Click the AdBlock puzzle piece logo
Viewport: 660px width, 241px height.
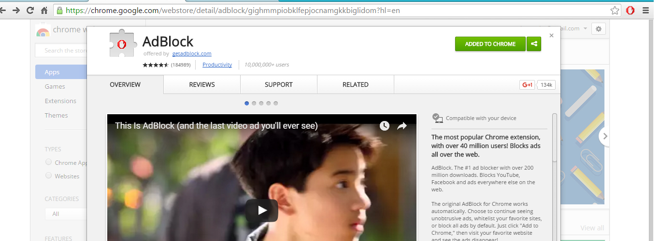pos(122,44)
